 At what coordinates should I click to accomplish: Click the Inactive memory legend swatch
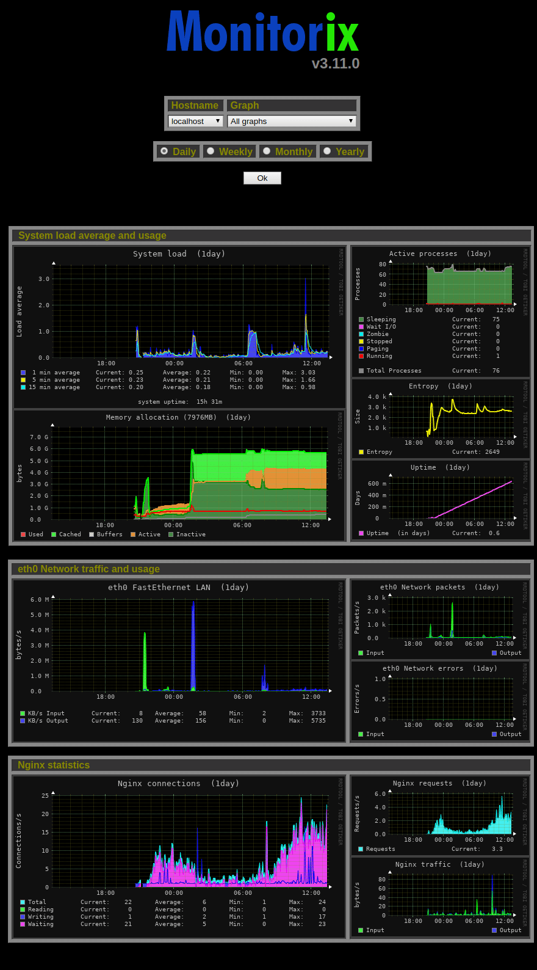[171, 534]
